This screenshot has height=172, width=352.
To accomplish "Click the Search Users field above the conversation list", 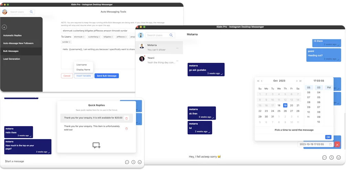I will 160,35.
